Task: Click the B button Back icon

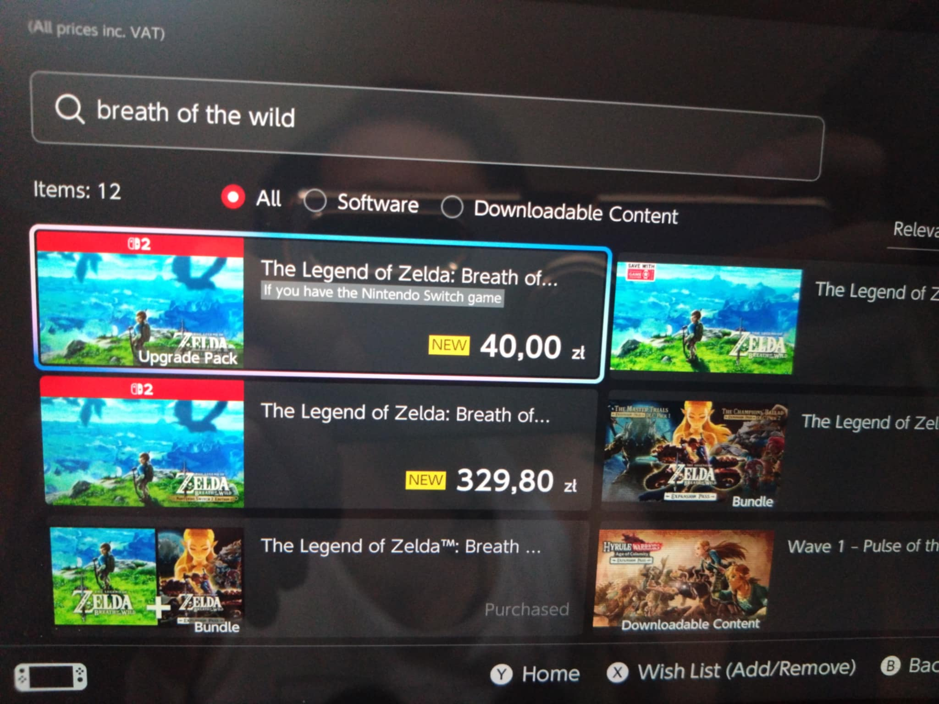Action: tap(890, 665)
